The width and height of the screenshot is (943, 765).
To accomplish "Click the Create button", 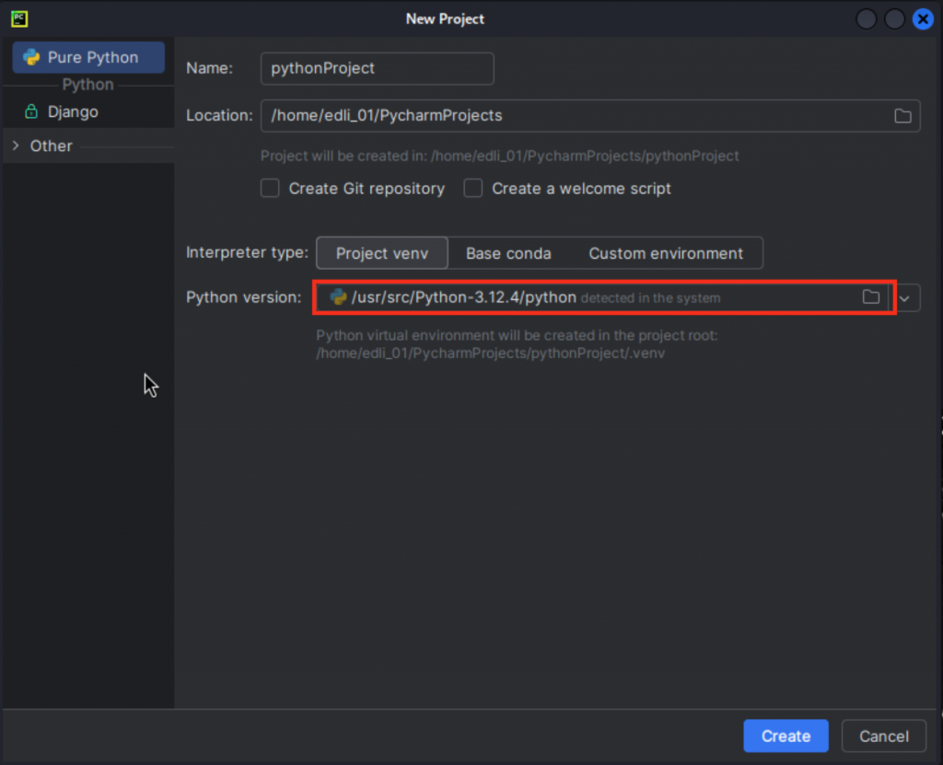I will pyautogui.click(x=786, y=736).
